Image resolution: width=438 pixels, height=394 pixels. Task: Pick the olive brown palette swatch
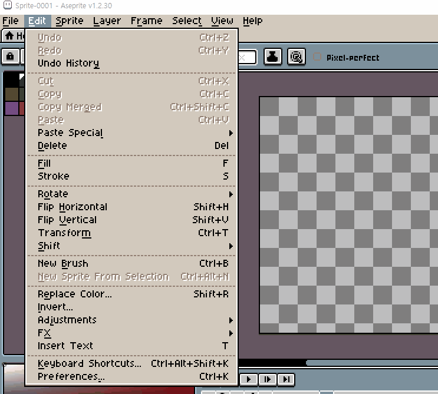(12, 94)
